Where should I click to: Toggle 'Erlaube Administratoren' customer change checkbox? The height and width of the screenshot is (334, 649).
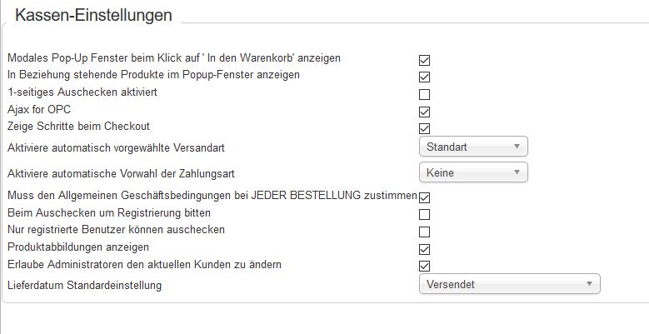[424, 266]
